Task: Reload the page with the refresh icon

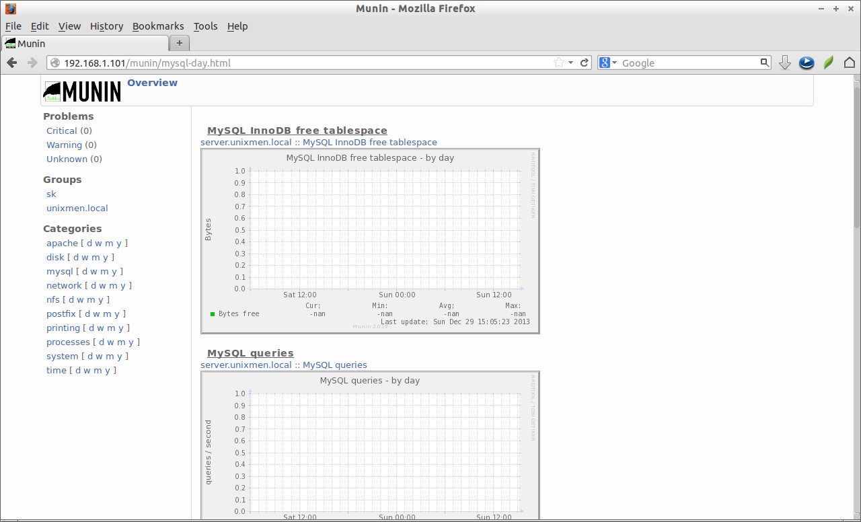Action: pyautogui.click(x=585, y=63)
